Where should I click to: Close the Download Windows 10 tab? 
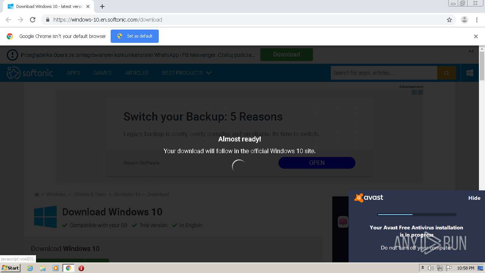88,6
